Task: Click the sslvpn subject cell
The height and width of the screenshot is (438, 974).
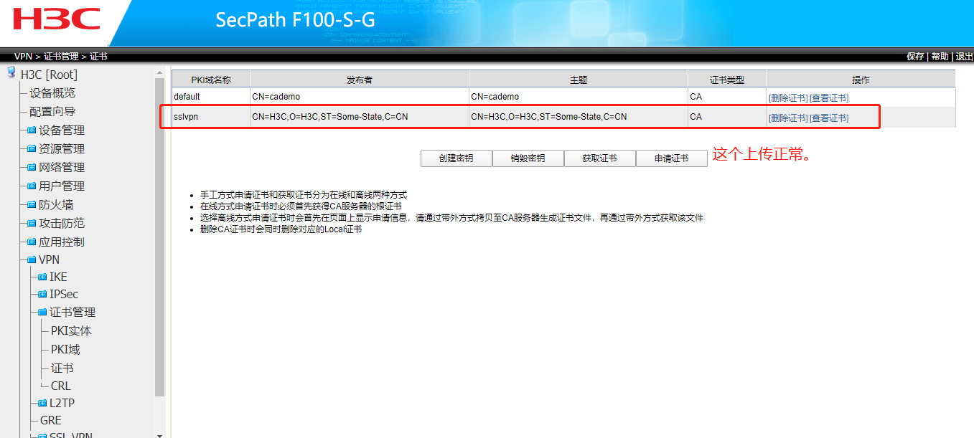Action: tap(579, 117)
